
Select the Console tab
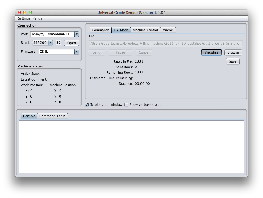(x=29, y=116)
